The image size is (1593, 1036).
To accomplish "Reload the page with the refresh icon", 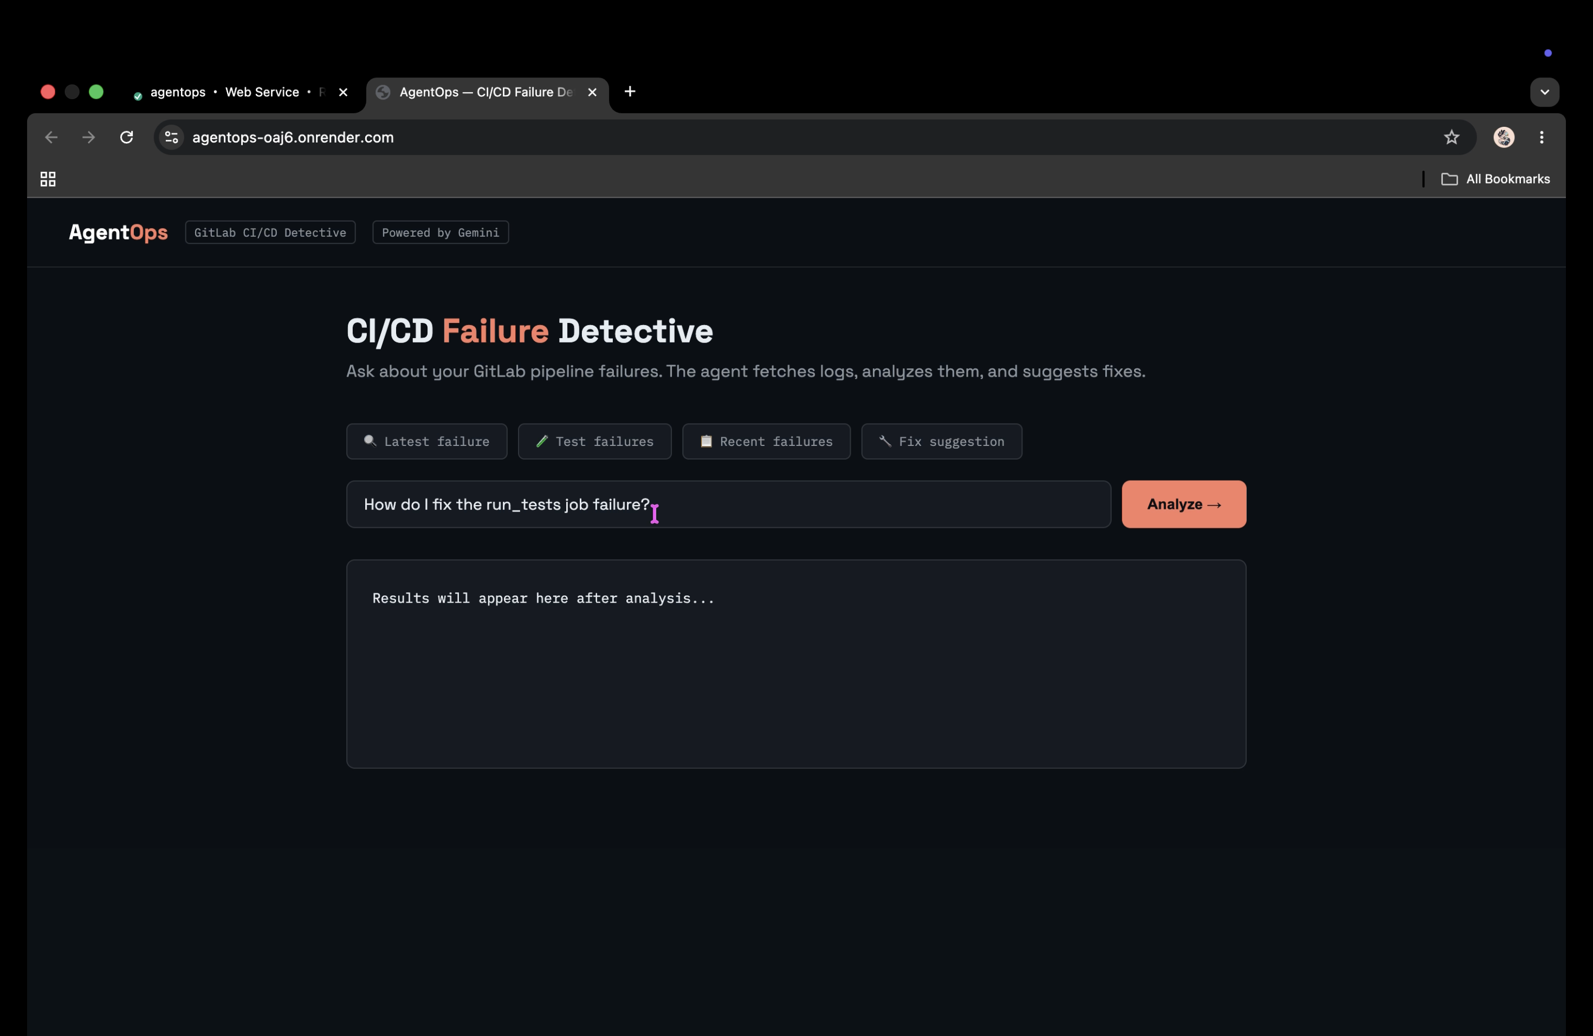I will click(x=126, y=137).
